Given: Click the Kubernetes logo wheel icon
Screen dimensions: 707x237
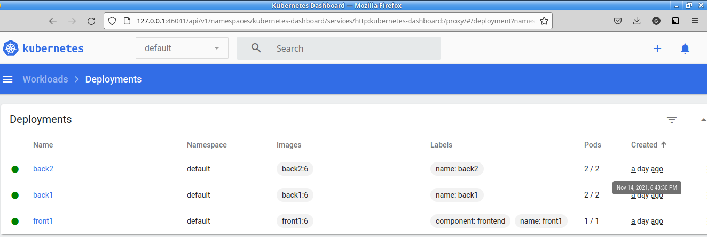Looking at the screenshot, I should 11,48.
